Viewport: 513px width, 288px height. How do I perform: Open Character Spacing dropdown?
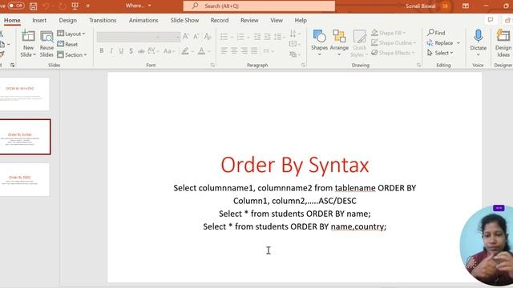tap(153, 51)
